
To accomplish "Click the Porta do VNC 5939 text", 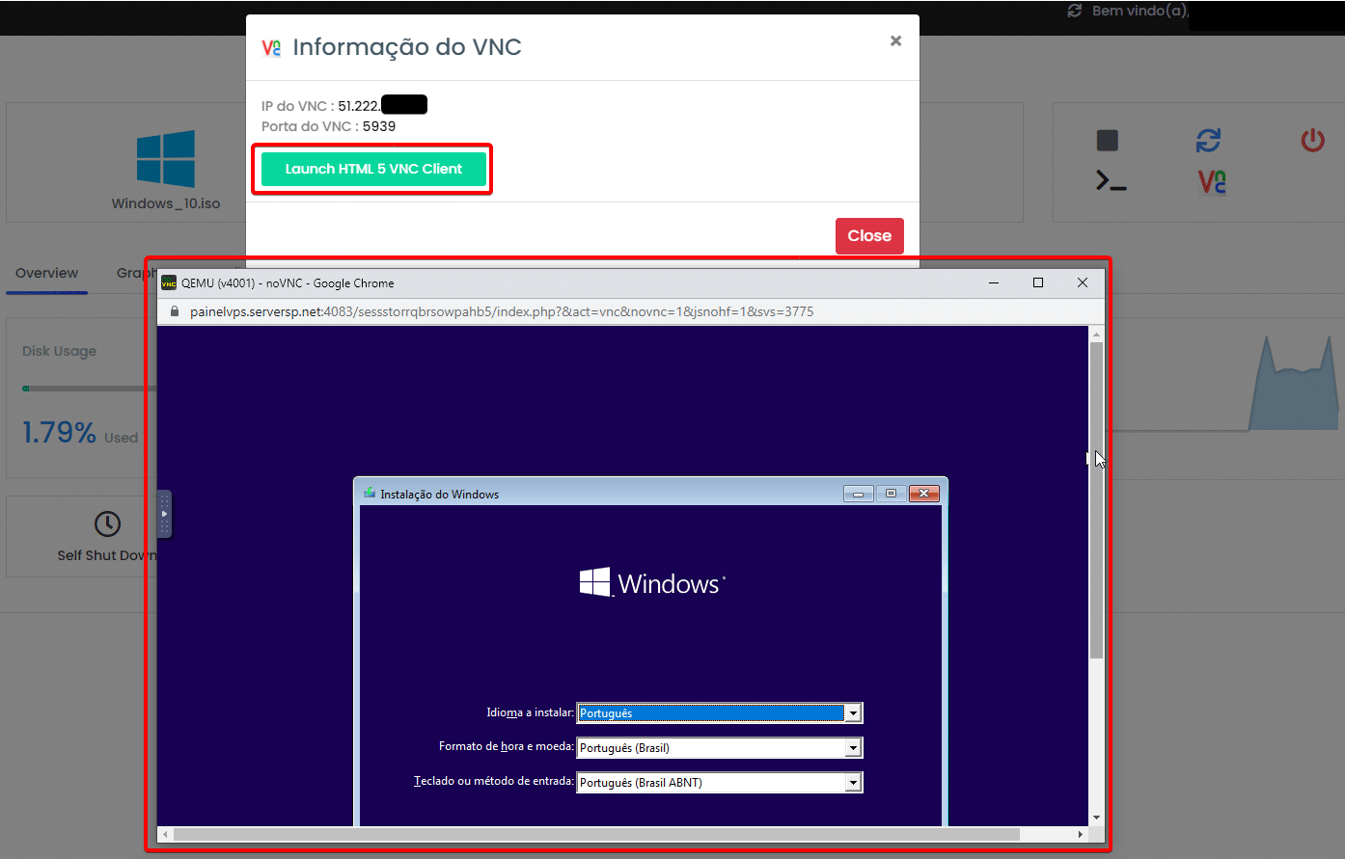I will (328, 126).
